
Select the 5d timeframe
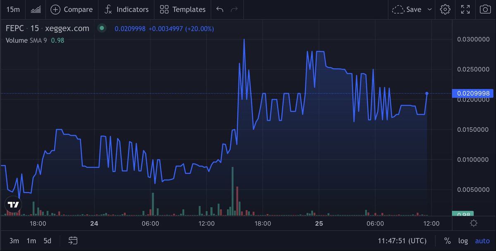click(47, 240)
